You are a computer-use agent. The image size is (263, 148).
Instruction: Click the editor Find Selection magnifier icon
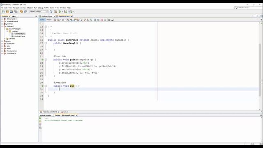pyautogui.click(x=68, y=20)
